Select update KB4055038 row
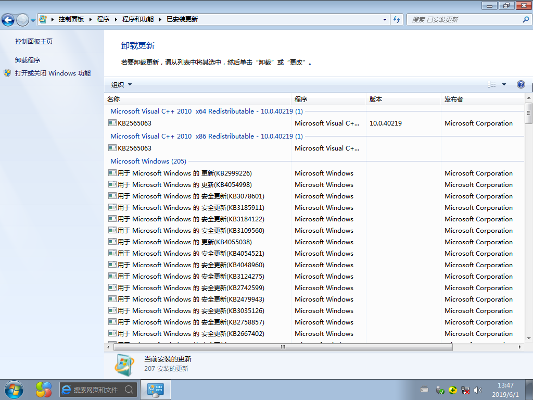Screen dimensions: 533x400 click(x=314, y=242)
